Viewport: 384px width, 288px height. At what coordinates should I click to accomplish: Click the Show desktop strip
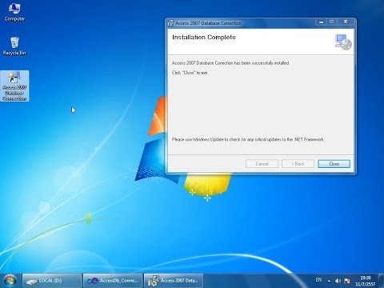coord(382,281)
